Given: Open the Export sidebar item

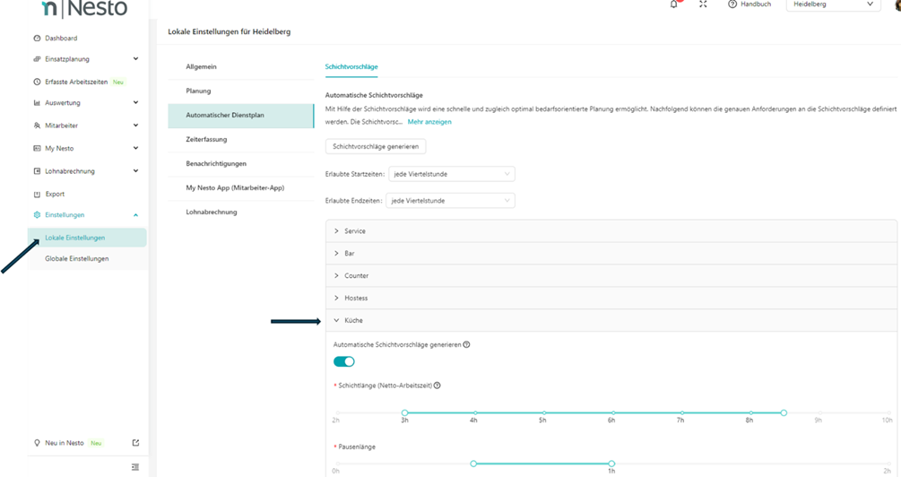Looking at the screenshot, I should (x=55, y=194).
